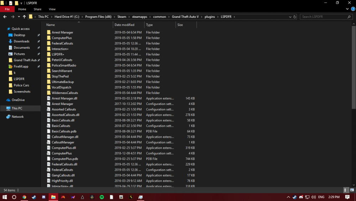Open Google Chrome from taskbar
The height and width of the screenshot is (201, 356).
pos(24,197)
